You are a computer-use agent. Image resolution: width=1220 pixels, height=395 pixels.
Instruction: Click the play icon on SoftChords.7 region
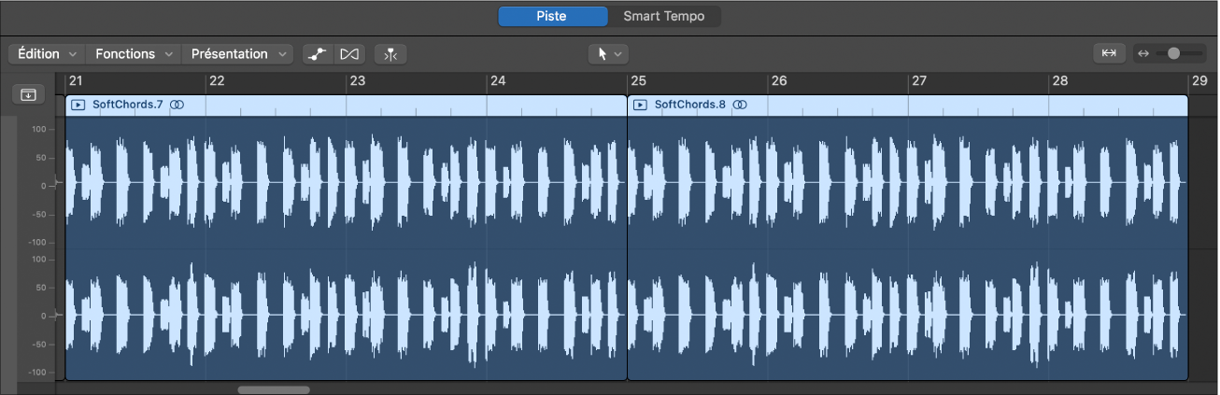tap(78, 106)
